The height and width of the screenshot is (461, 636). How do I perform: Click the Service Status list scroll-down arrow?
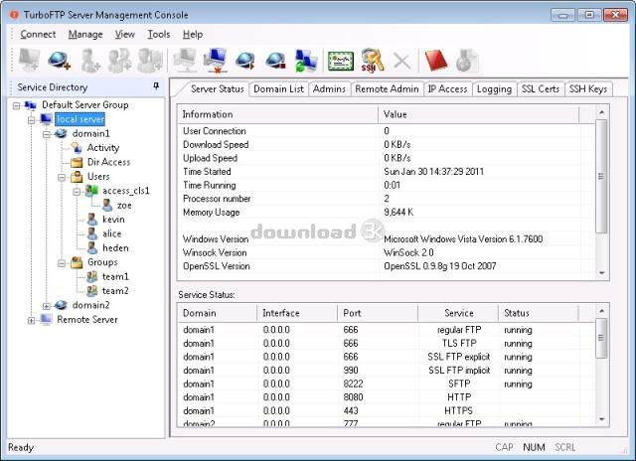(601, 419)
